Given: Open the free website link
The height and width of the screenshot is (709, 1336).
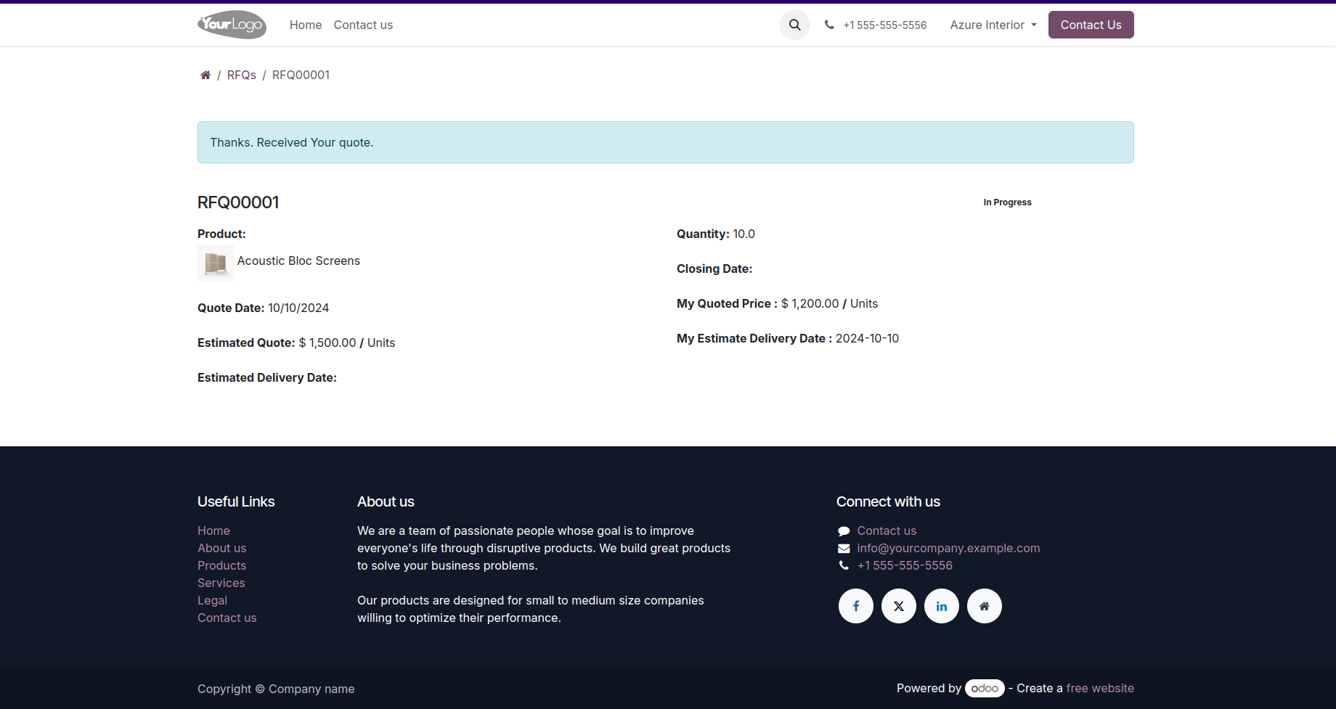Looking at the screenshot, I should (1100, 688).
